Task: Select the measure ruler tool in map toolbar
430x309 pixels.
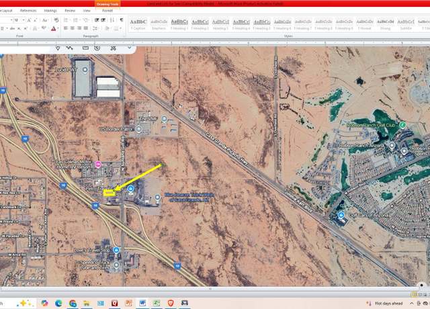Action: pos(85,48)
